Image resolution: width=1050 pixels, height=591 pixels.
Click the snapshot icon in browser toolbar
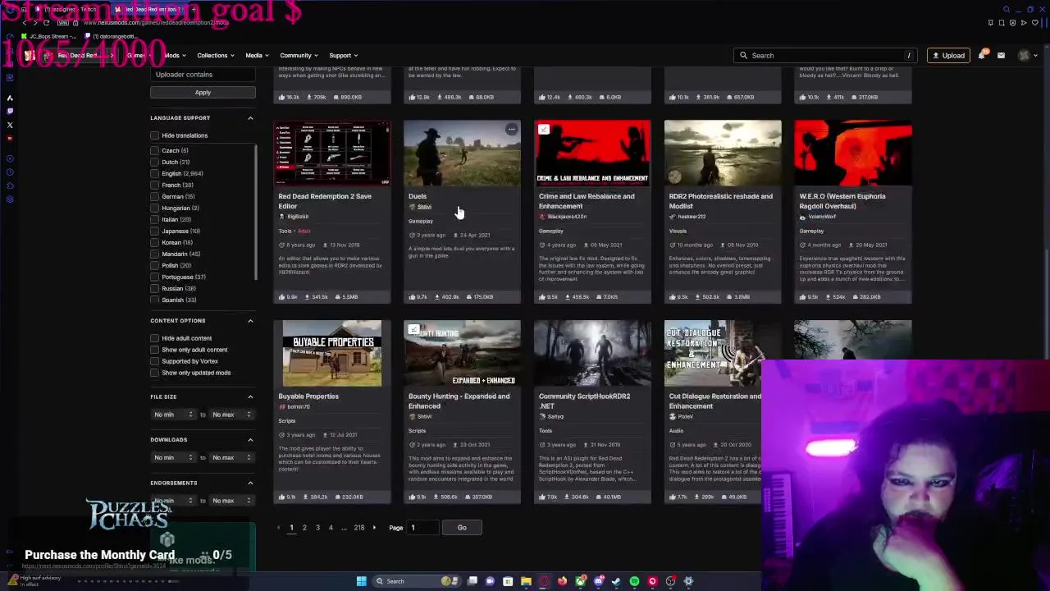tap(1002, 23)
